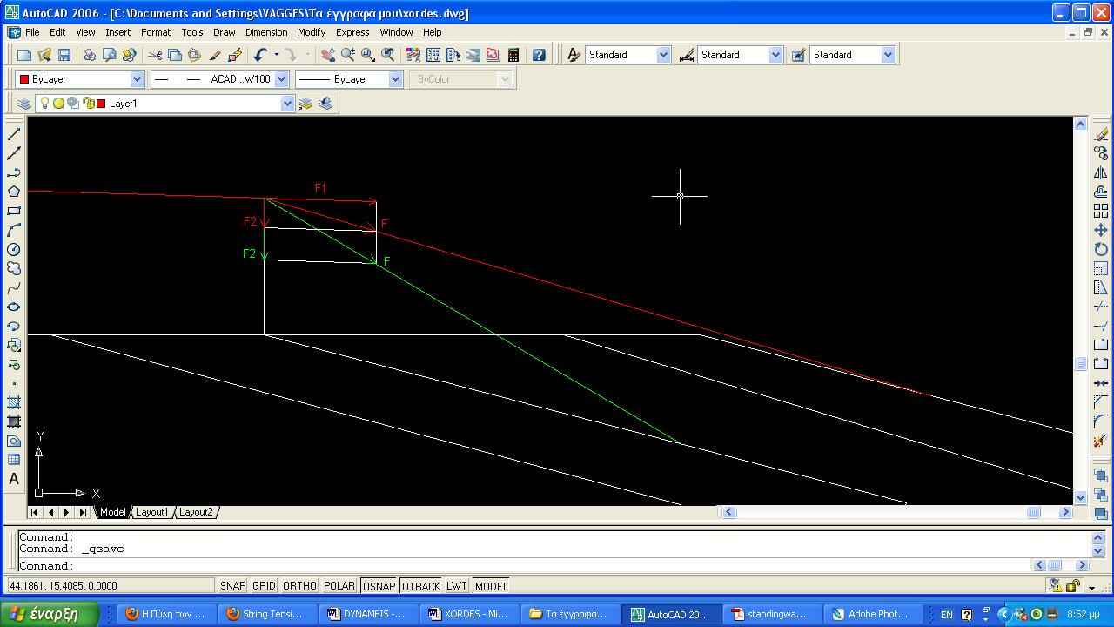Select the Rotate tool
1114x627 pixels.
[1101, 249]
